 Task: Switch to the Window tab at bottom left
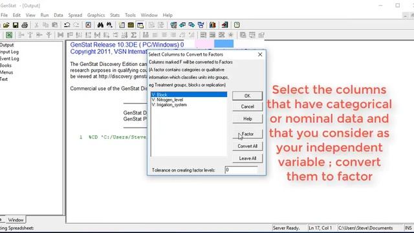coord(16,220)
